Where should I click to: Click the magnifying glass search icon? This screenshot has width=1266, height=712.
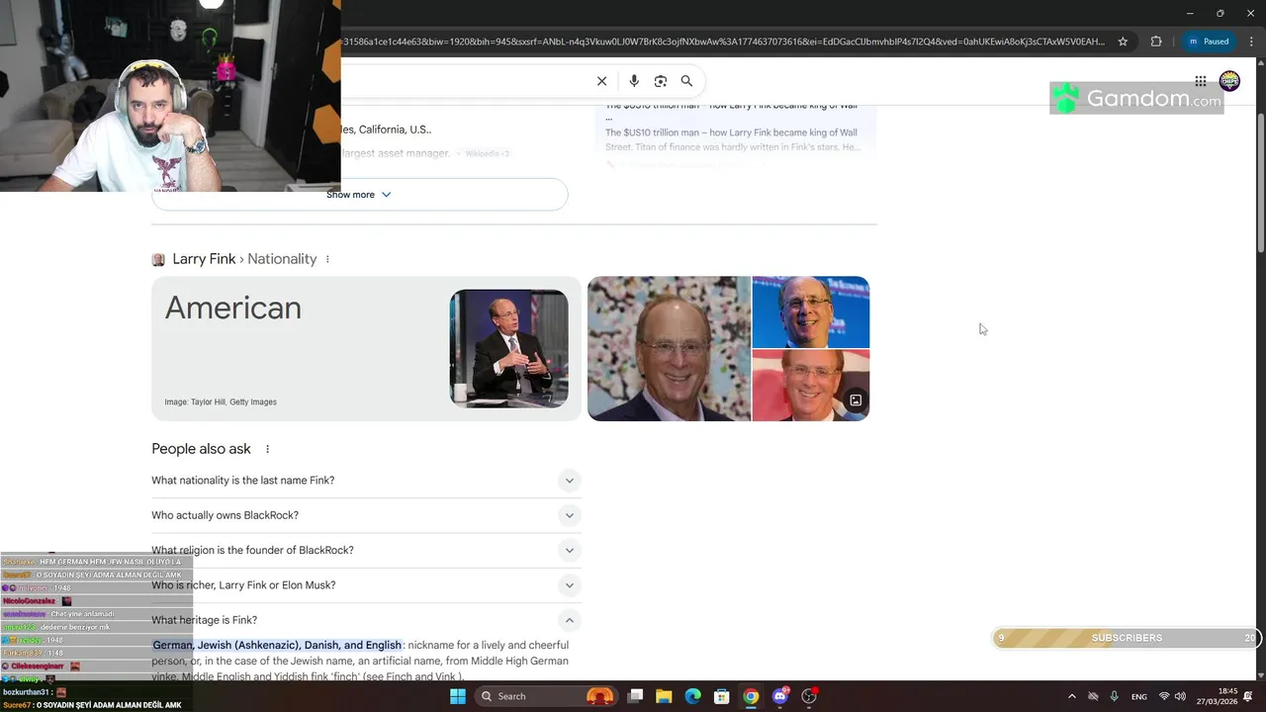pyautogui.click(x=686, y=81)
